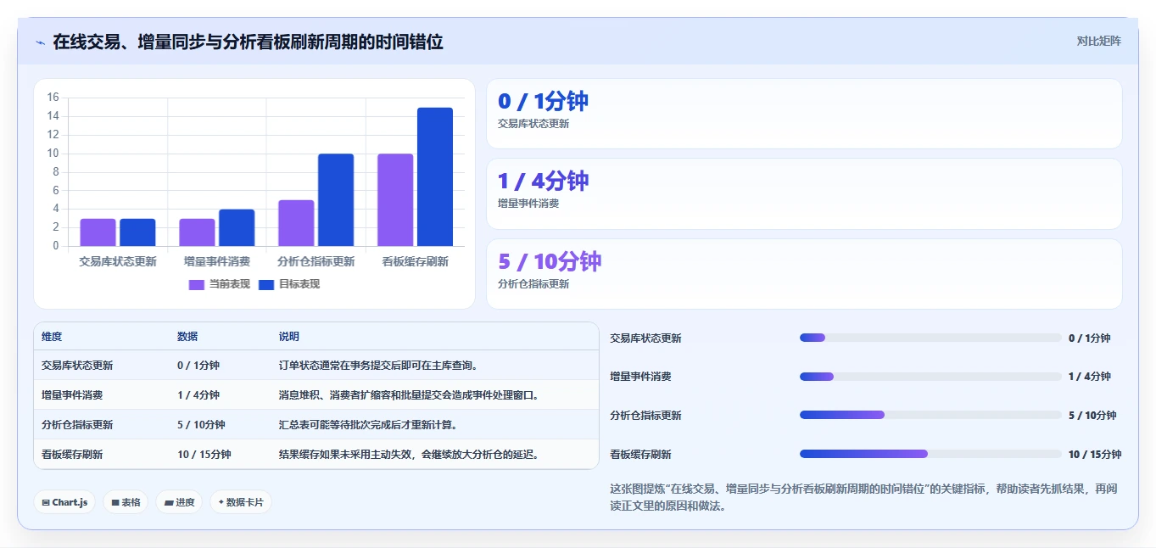
Task: Click the chart x-axis label 分析仓指标更新
Action: coord(316,261)
